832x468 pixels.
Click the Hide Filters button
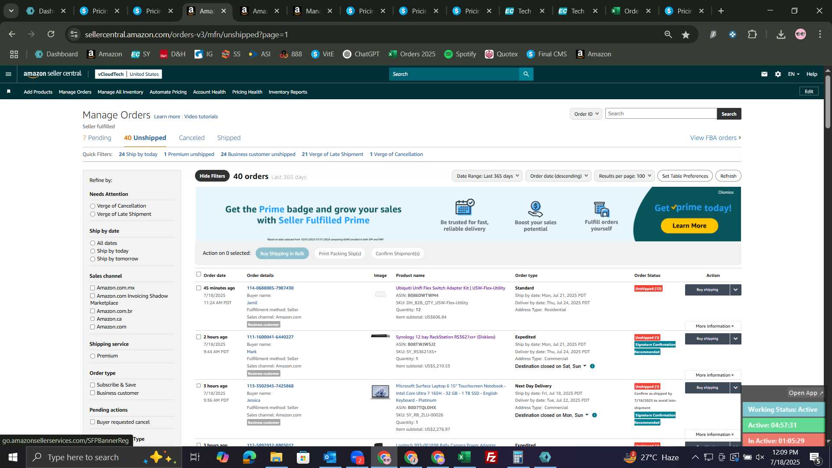(212, 176)
